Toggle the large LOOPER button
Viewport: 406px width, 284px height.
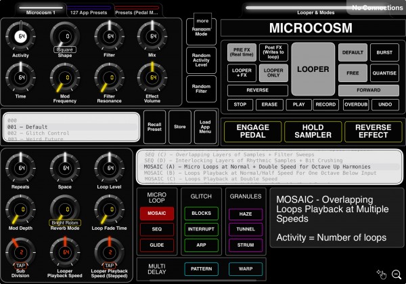click(x=313, y=69)
